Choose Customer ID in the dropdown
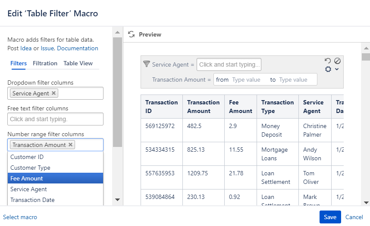 pyautogui.click(x=55, y=157)
